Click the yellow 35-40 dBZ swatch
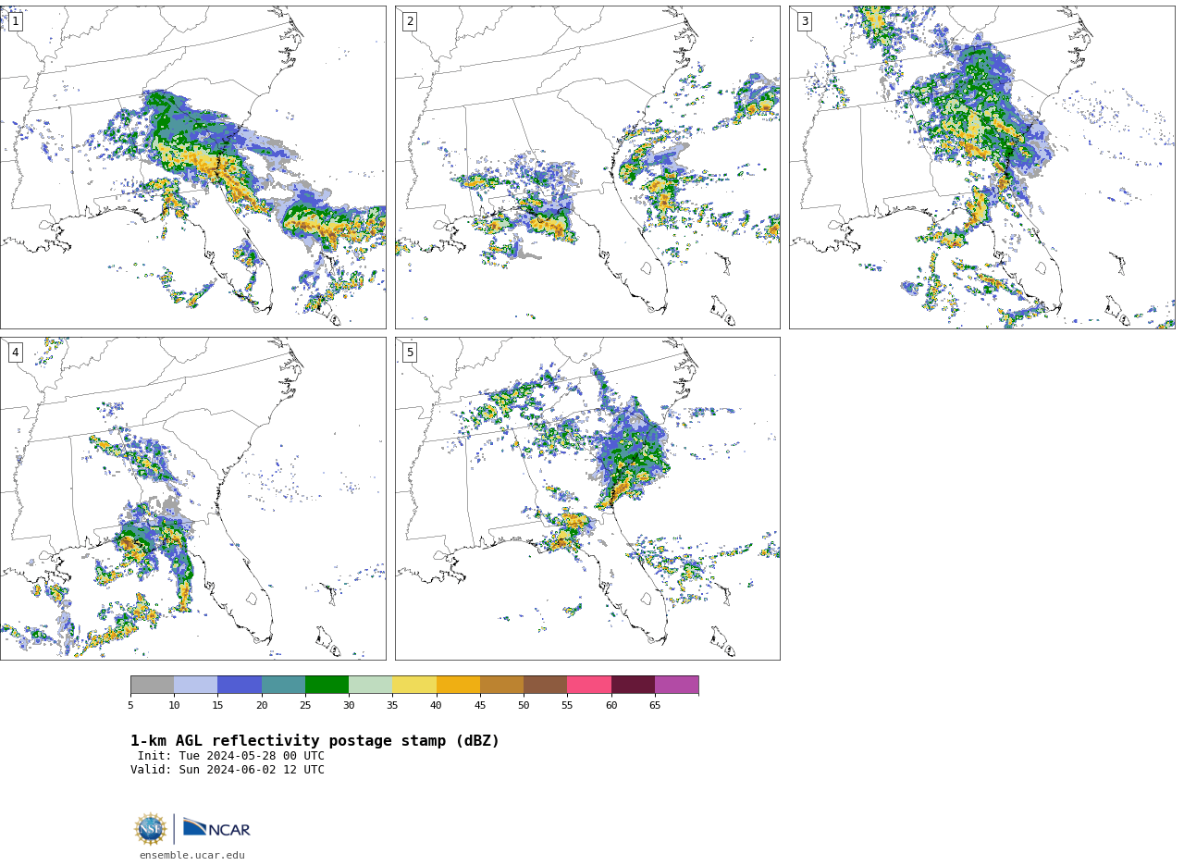Screen dimensions: 1184x866 pos(414,685)
